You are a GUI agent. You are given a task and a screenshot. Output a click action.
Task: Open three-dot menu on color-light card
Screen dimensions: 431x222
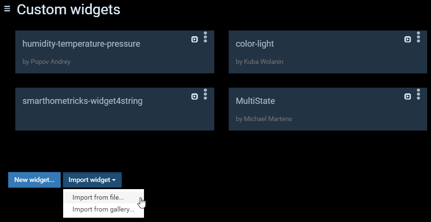point(419,37)
